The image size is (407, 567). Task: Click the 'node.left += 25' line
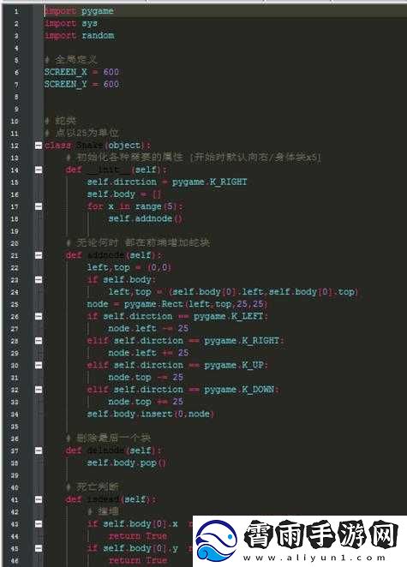pyautogui.click(x=148, y=353)
